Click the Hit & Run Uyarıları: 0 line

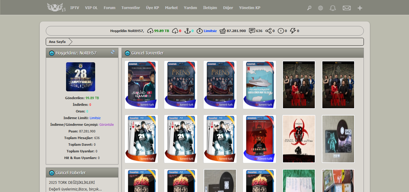pyautogui.click(x=82, y=158)
